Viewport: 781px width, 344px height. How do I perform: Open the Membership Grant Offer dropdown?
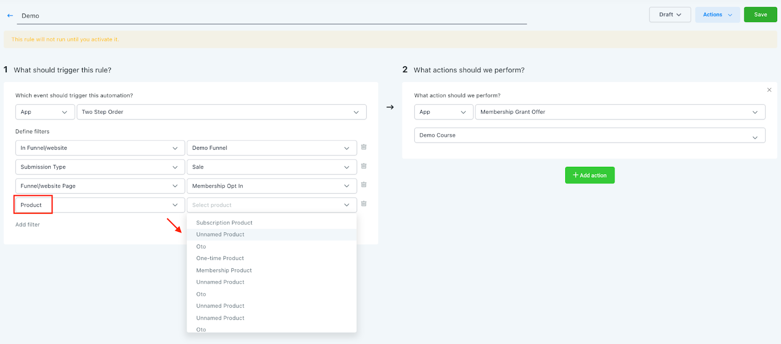(x=619, y=112)
